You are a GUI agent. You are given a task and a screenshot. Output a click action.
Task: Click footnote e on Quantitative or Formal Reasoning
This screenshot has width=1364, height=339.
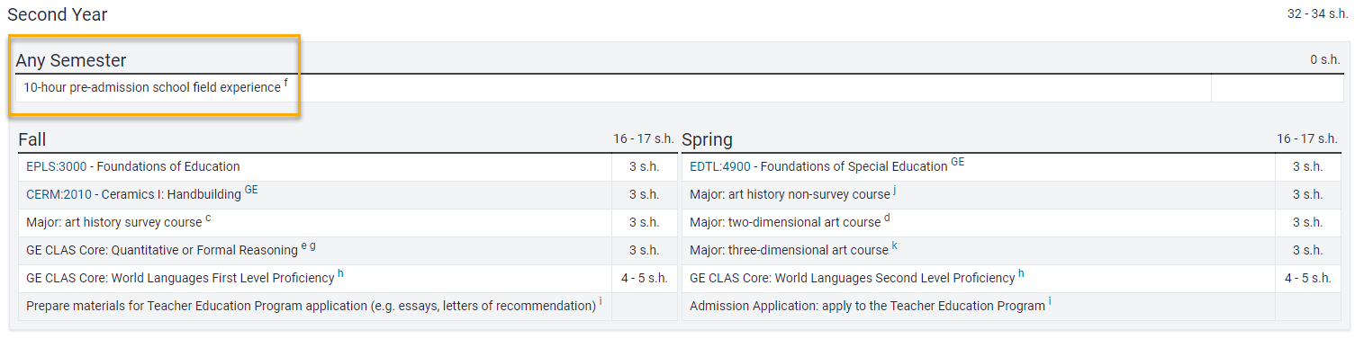[x=304, y=246]
